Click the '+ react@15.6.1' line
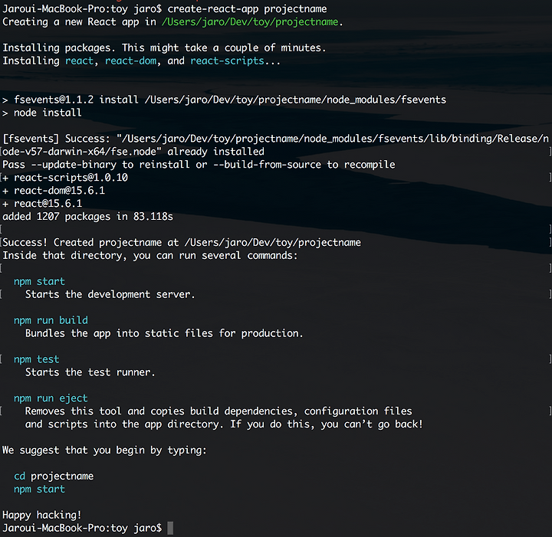This screenshot has height=537, width=552. 42,204
